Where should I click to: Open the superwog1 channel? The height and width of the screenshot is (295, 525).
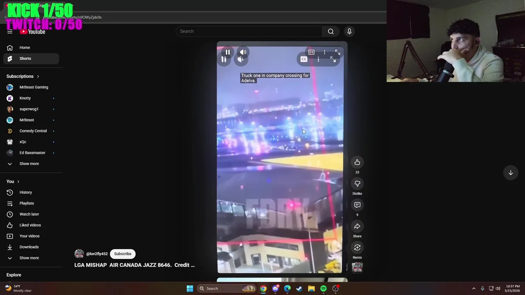coord(31,109)
